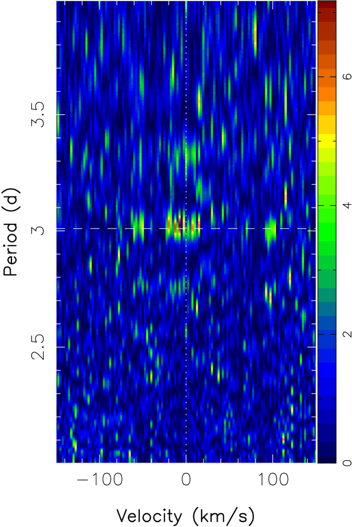Click the orange band of the colorbar

point(327,94)
